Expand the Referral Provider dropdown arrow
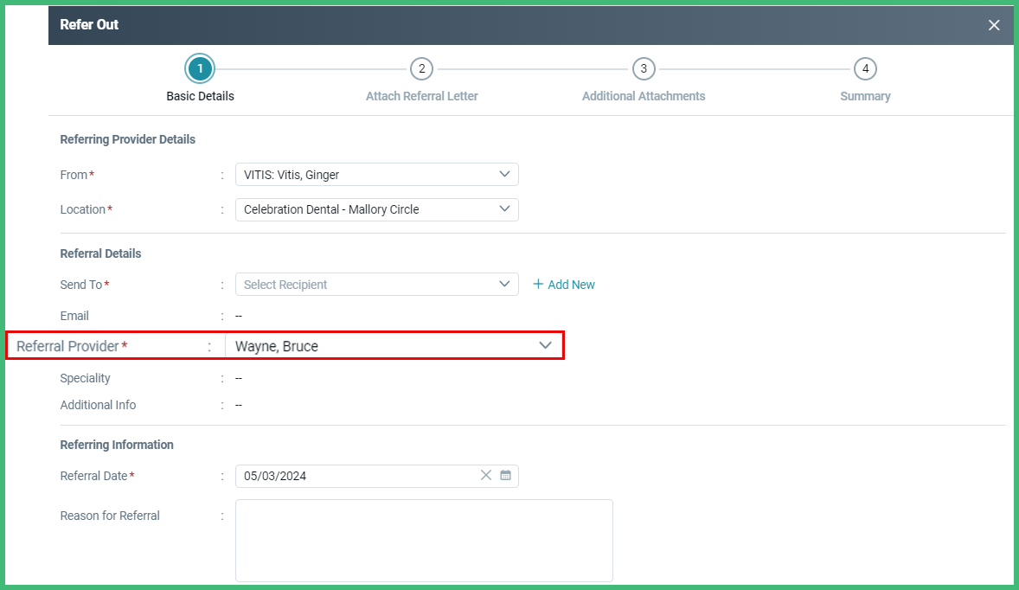 [545, 345]
